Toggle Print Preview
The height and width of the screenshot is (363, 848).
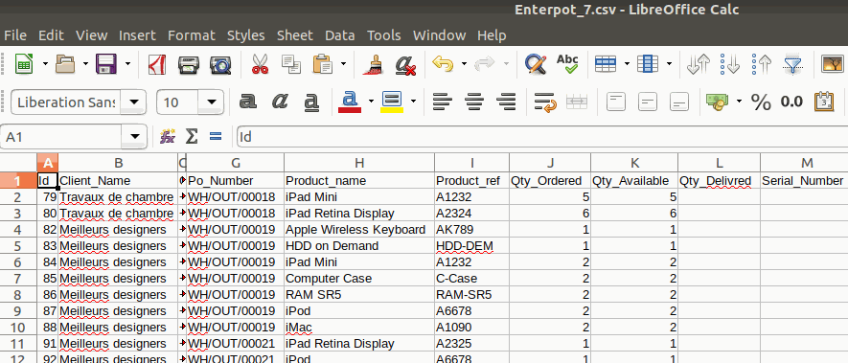point(220,64)
